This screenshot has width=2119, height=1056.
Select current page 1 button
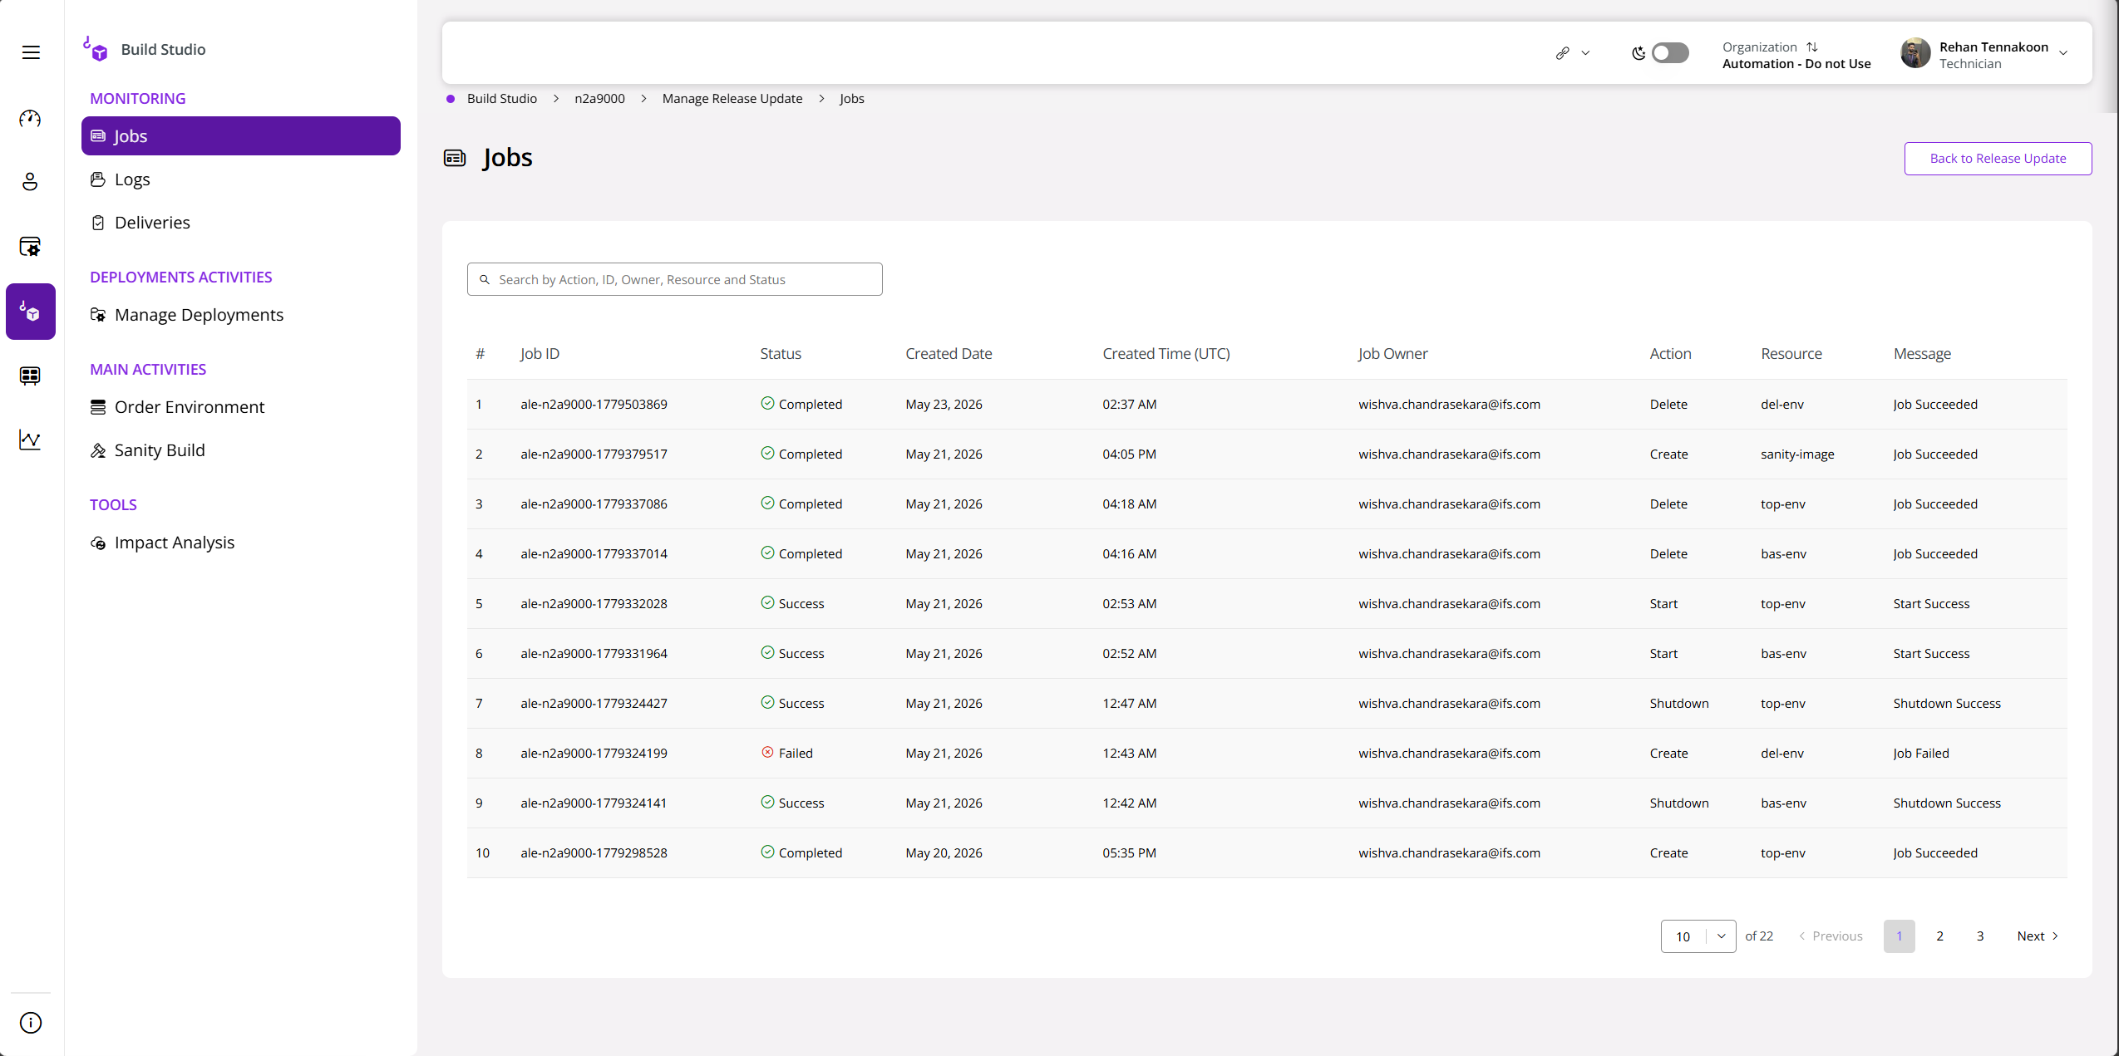click(1899, 936)
